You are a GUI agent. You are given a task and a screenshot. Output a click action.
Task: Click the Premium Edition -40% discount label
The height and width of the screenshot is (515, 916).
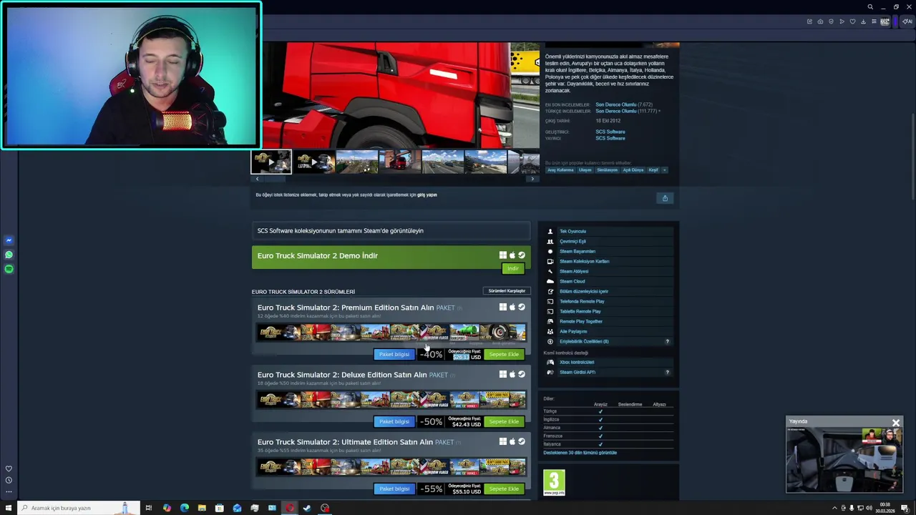(431, 354)
